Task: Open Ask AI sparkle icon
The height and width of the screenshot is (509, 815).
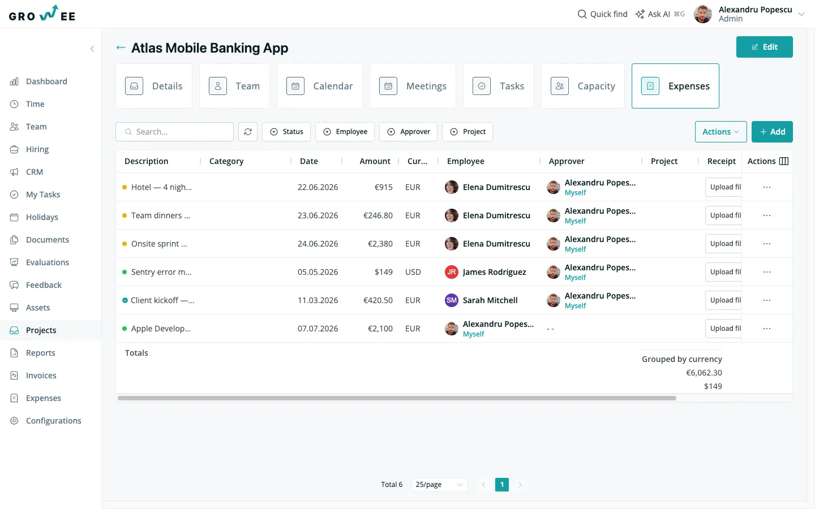Action: point(640,14)
